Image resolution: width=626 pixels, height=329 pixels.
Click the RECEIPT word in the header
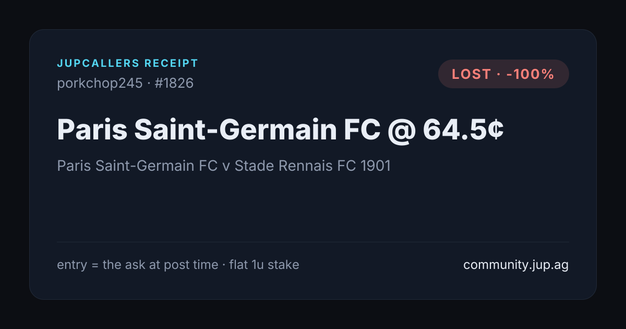(172, 64)
